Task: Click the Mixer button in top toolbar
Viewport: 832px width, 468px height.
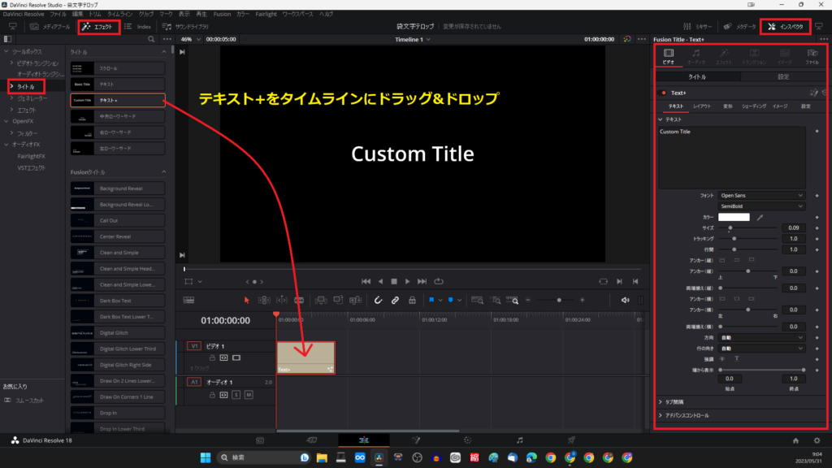Action: (698, 27)
